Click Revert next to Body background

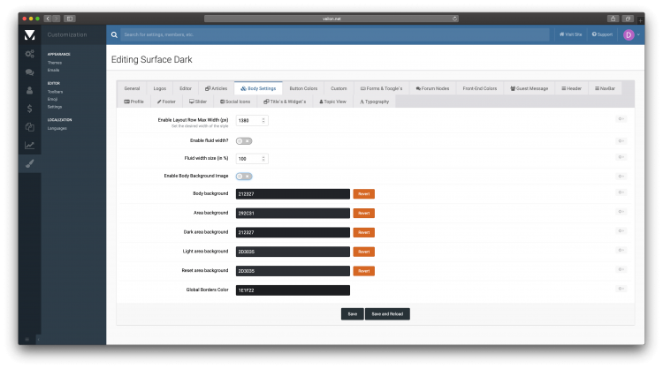click(x=364, y=193)
